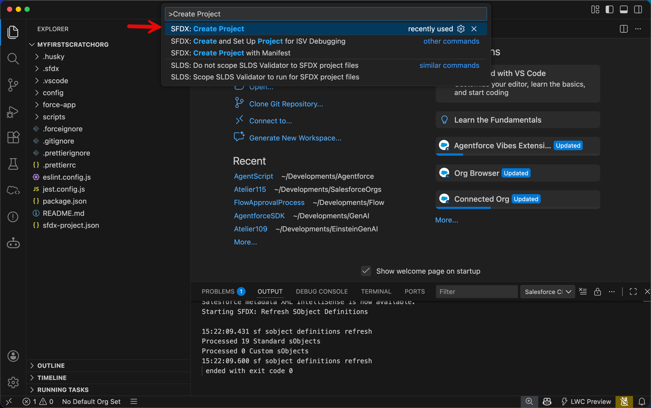Screen dimensions: 651x408
Task: Click the notifications bell in status bar
Action: pos(641,402)
